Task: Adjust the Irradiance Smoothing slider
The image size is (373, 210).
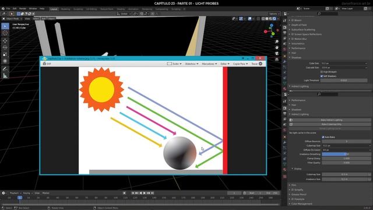Action: (x=346, y=154)
